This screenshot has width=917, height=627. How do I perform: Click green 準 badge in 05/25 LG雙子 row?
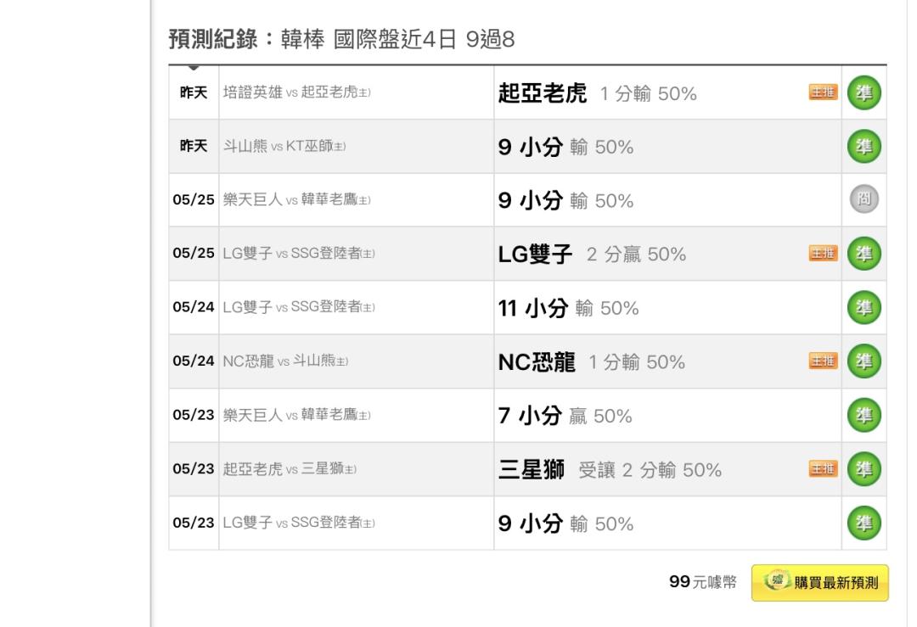[x=864, y=254]
